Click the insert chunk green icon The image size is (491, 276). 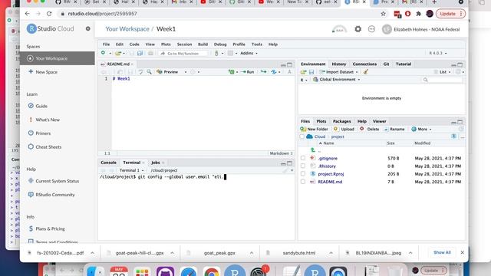pyautogui.click(x=232, y=72)
